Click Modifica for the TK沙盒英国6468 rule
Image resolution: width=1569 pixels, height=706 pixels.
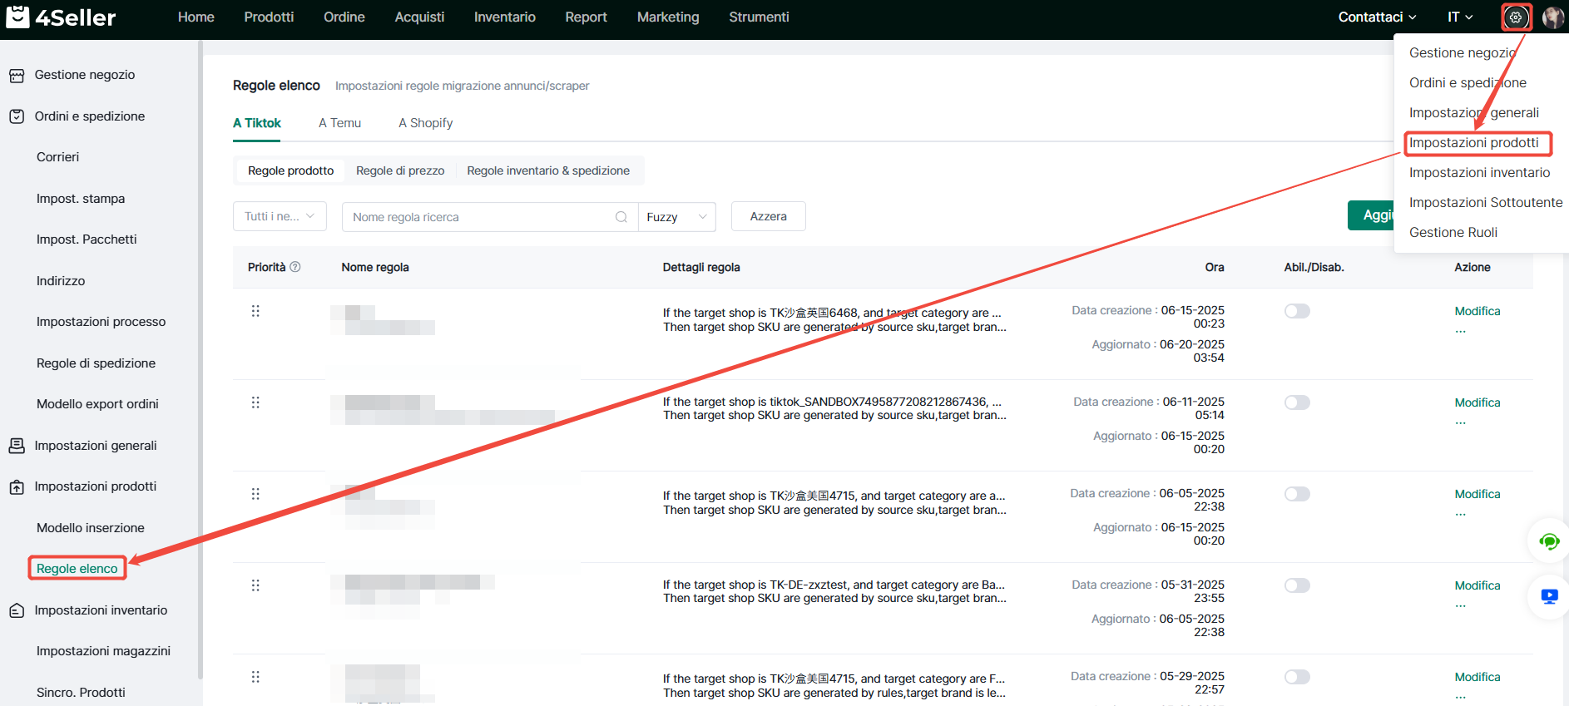click(1477, 311)
